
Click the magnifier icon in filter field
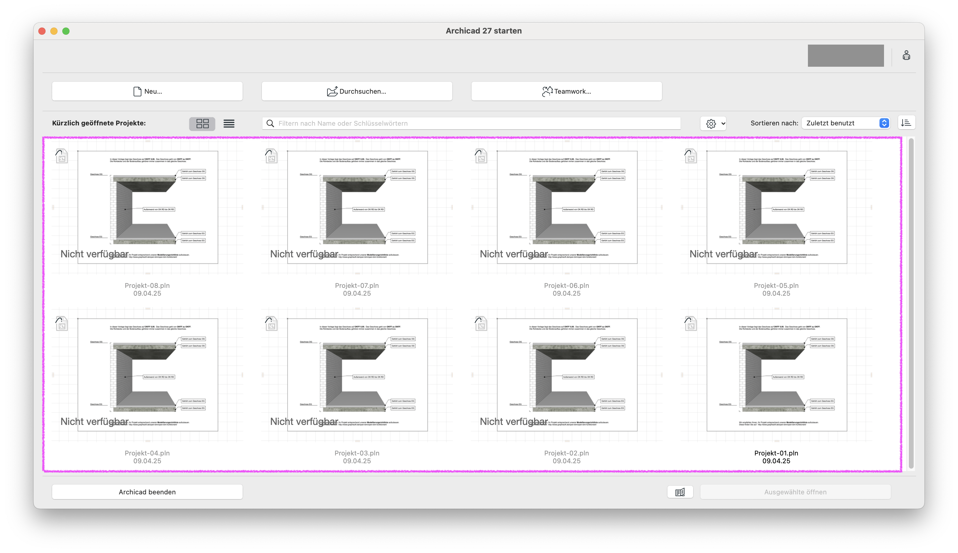(270, 123)
